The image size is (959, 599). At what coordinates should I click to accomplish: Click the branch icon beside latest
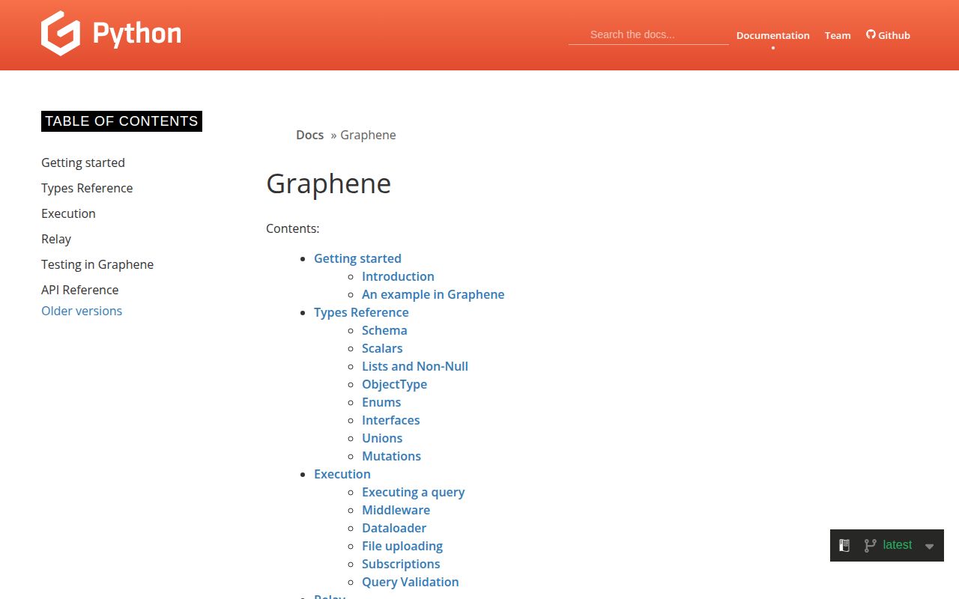point(870,546)
